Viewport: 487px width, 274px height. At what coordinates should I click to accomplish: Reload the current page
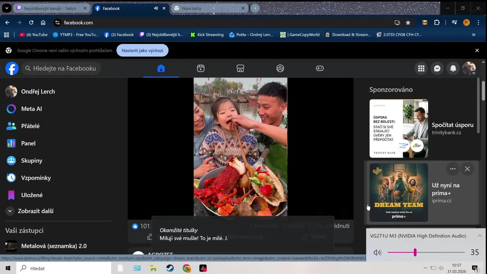tap(31, 22)
